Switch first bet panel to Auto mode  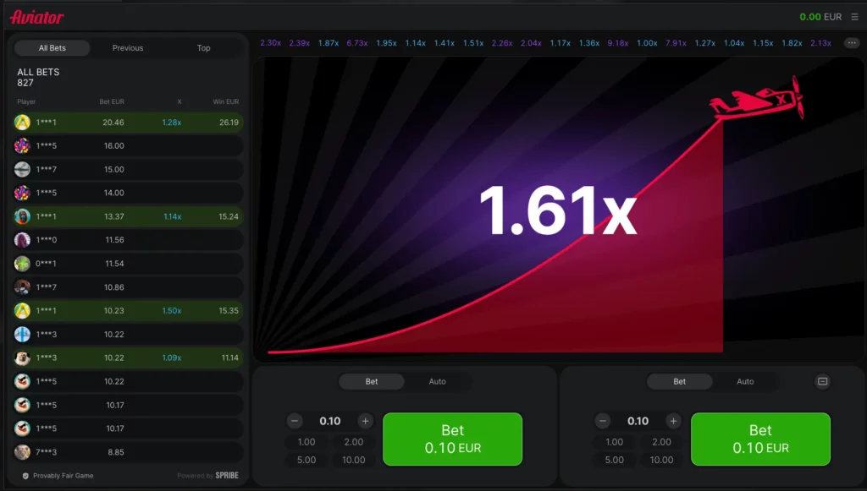tap(437, 382)
